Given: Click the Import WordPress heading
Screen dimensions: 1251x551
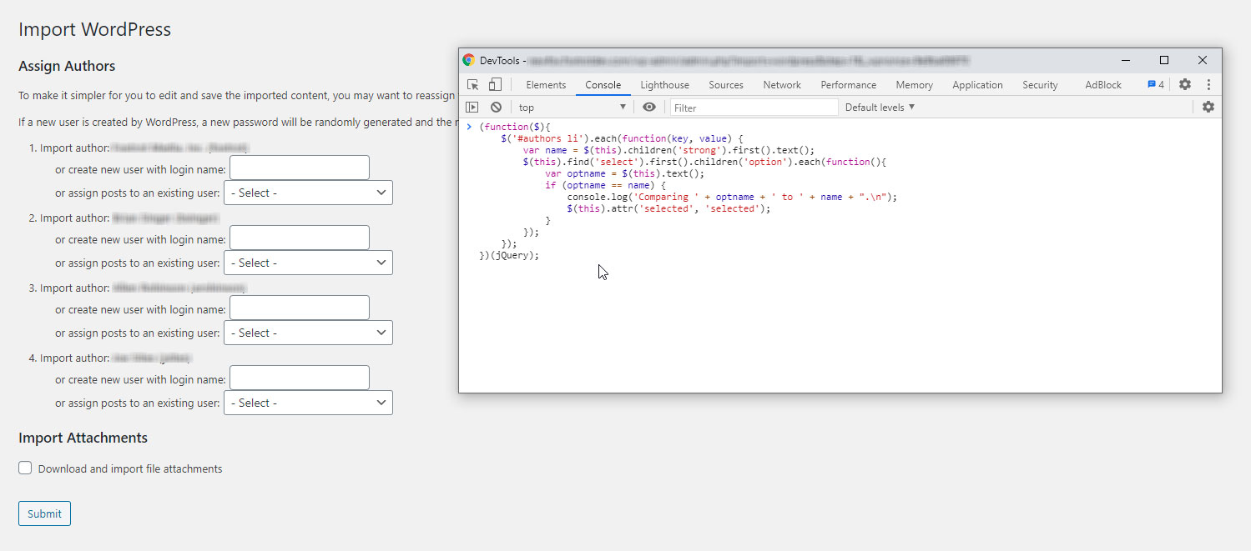Looking at the screenshot, I should tap(94, 29).
